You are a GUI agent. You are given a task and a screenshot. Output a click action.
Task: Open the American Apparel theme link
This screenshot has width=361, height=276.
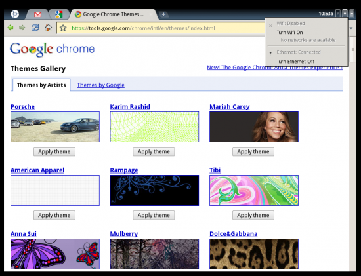point(37,170)
